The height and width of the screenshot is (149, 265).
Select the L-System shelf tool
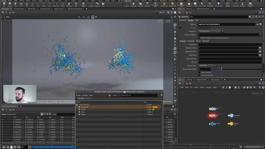click(91, 4)
